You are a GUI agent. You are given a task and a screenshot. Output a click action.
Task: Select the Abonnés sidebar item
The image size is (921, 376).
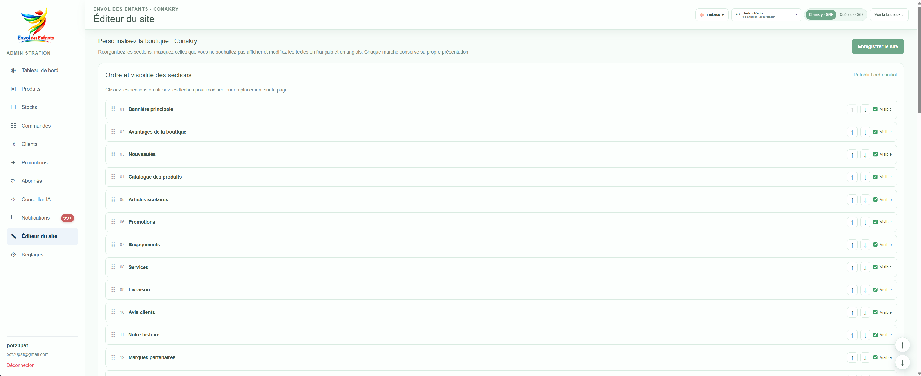tap(42, 181)
